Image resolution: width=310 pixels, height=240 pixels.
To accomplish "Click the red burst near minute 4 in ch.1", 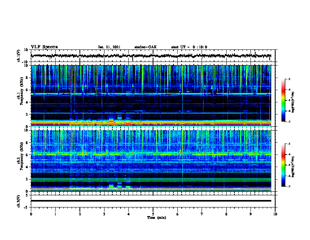I will [128, 124].
